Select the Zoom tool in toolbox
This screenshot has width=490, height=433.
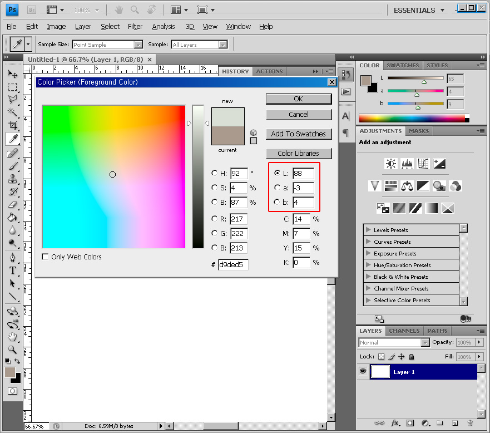[12, 350]
